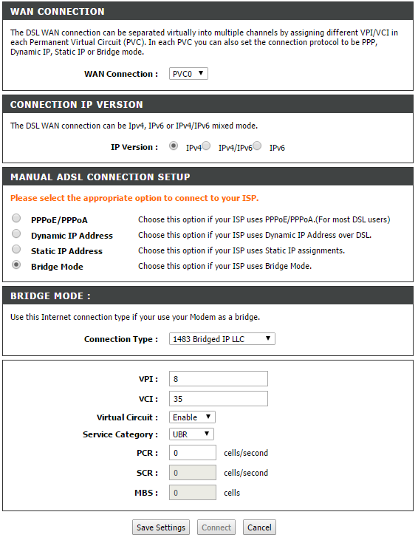The height and width of the screenshot is (543, 418).
Task: Select the PPPoE/PPPoA connection option
Action: coord(16,218)
